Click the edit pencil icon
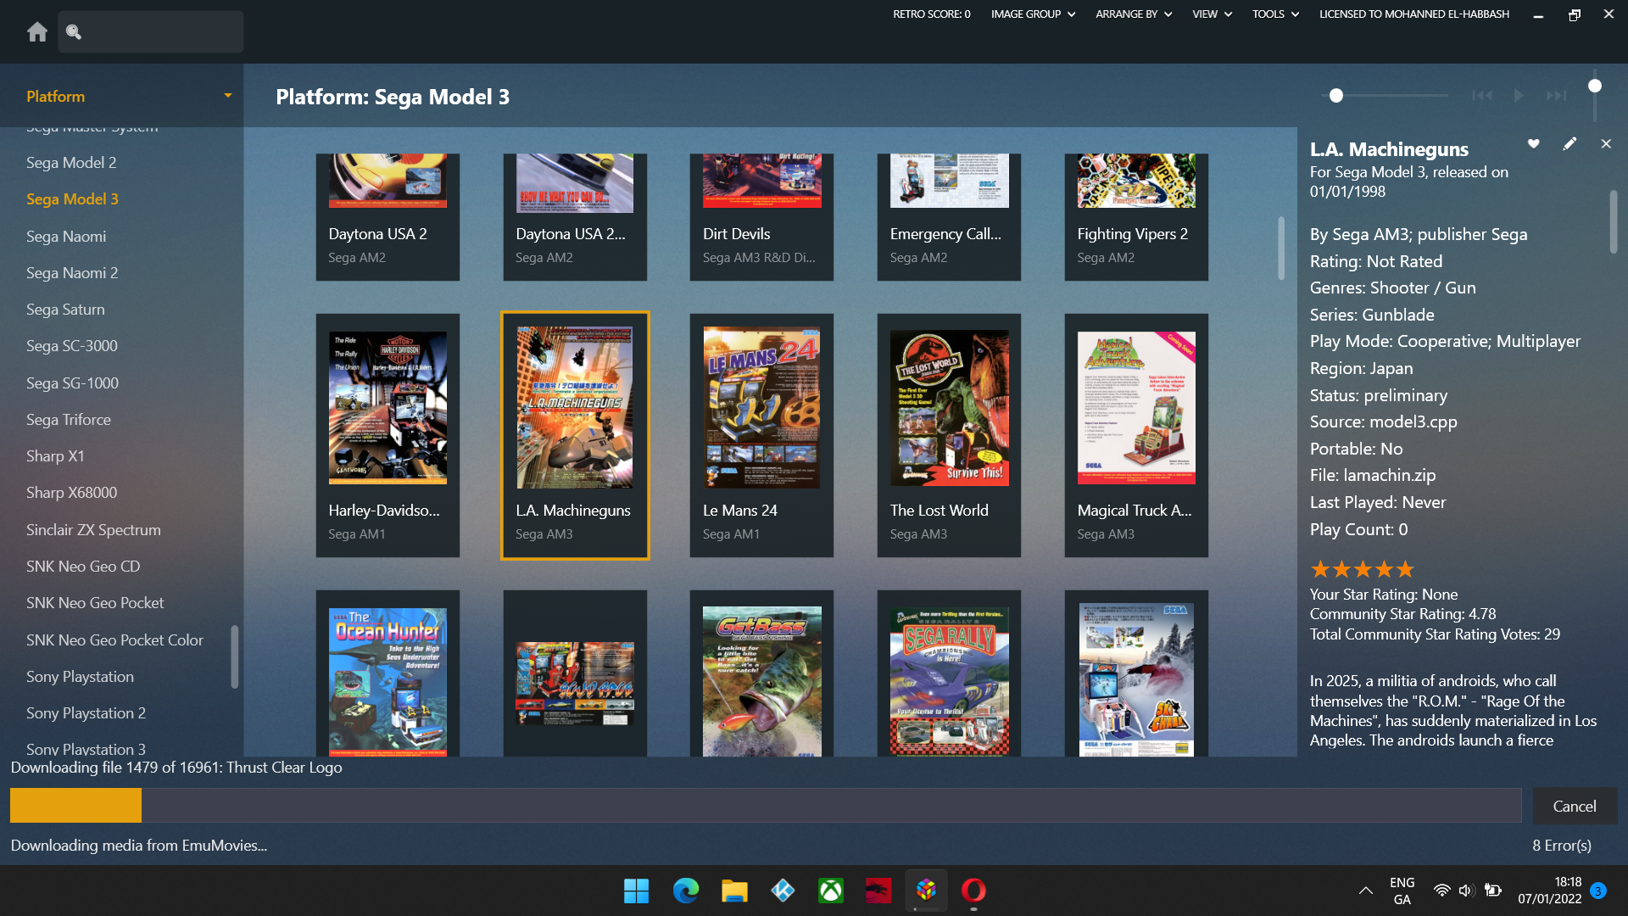Viewport: 1628px width, 916px height. coord(1569,144)
